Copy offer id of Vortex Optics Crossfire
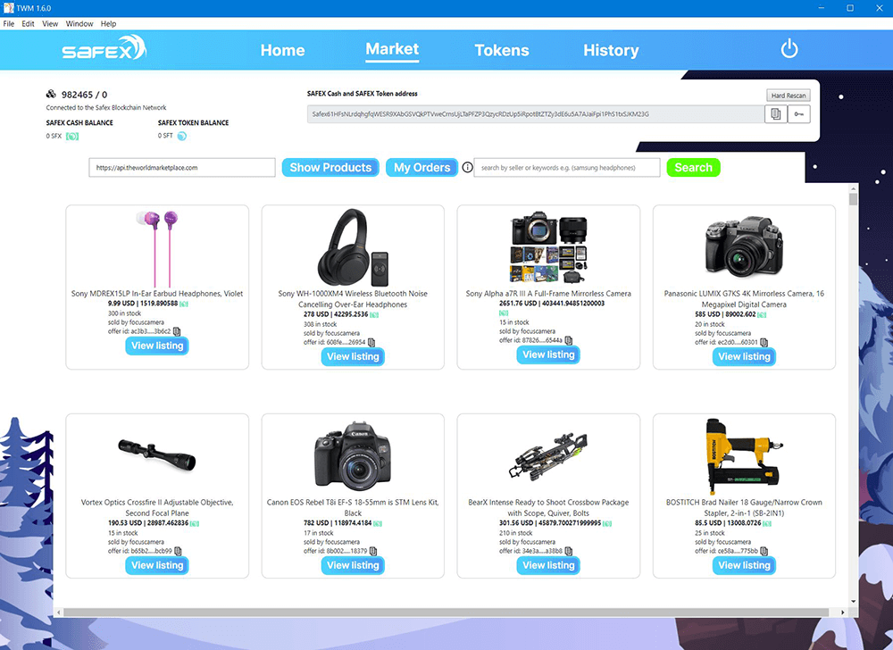Image resolution: width=893 pixels, height=650 pixels. tap(178, 551)
